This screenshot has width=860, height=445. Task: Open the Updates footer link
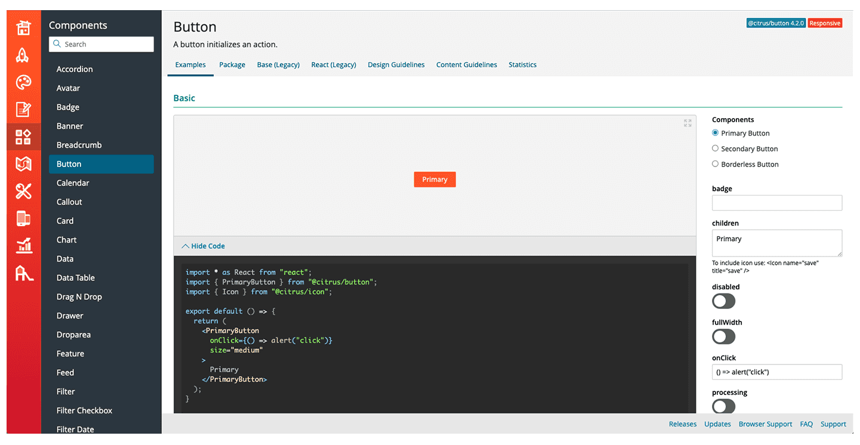(717, 424)
